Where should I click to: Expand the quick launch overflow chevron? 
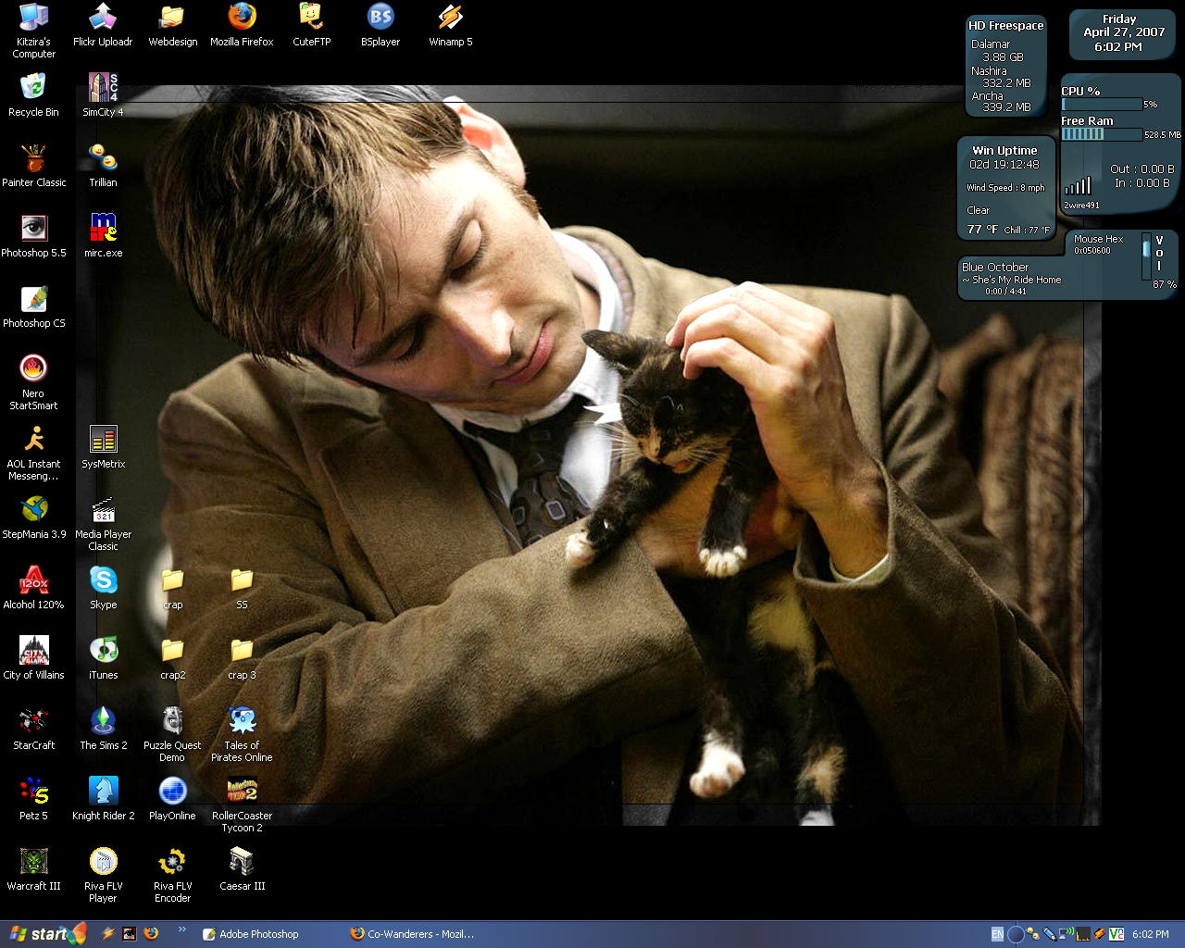pyautogui.click(x=181, y=929)
